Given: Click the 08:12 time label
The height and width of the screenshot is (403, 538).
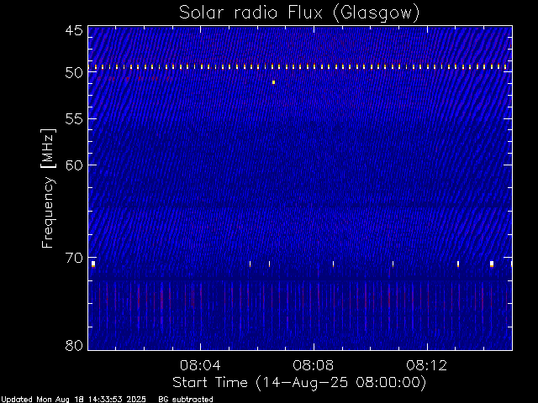Looking at the screenshot, I should [x=427, y=365].
